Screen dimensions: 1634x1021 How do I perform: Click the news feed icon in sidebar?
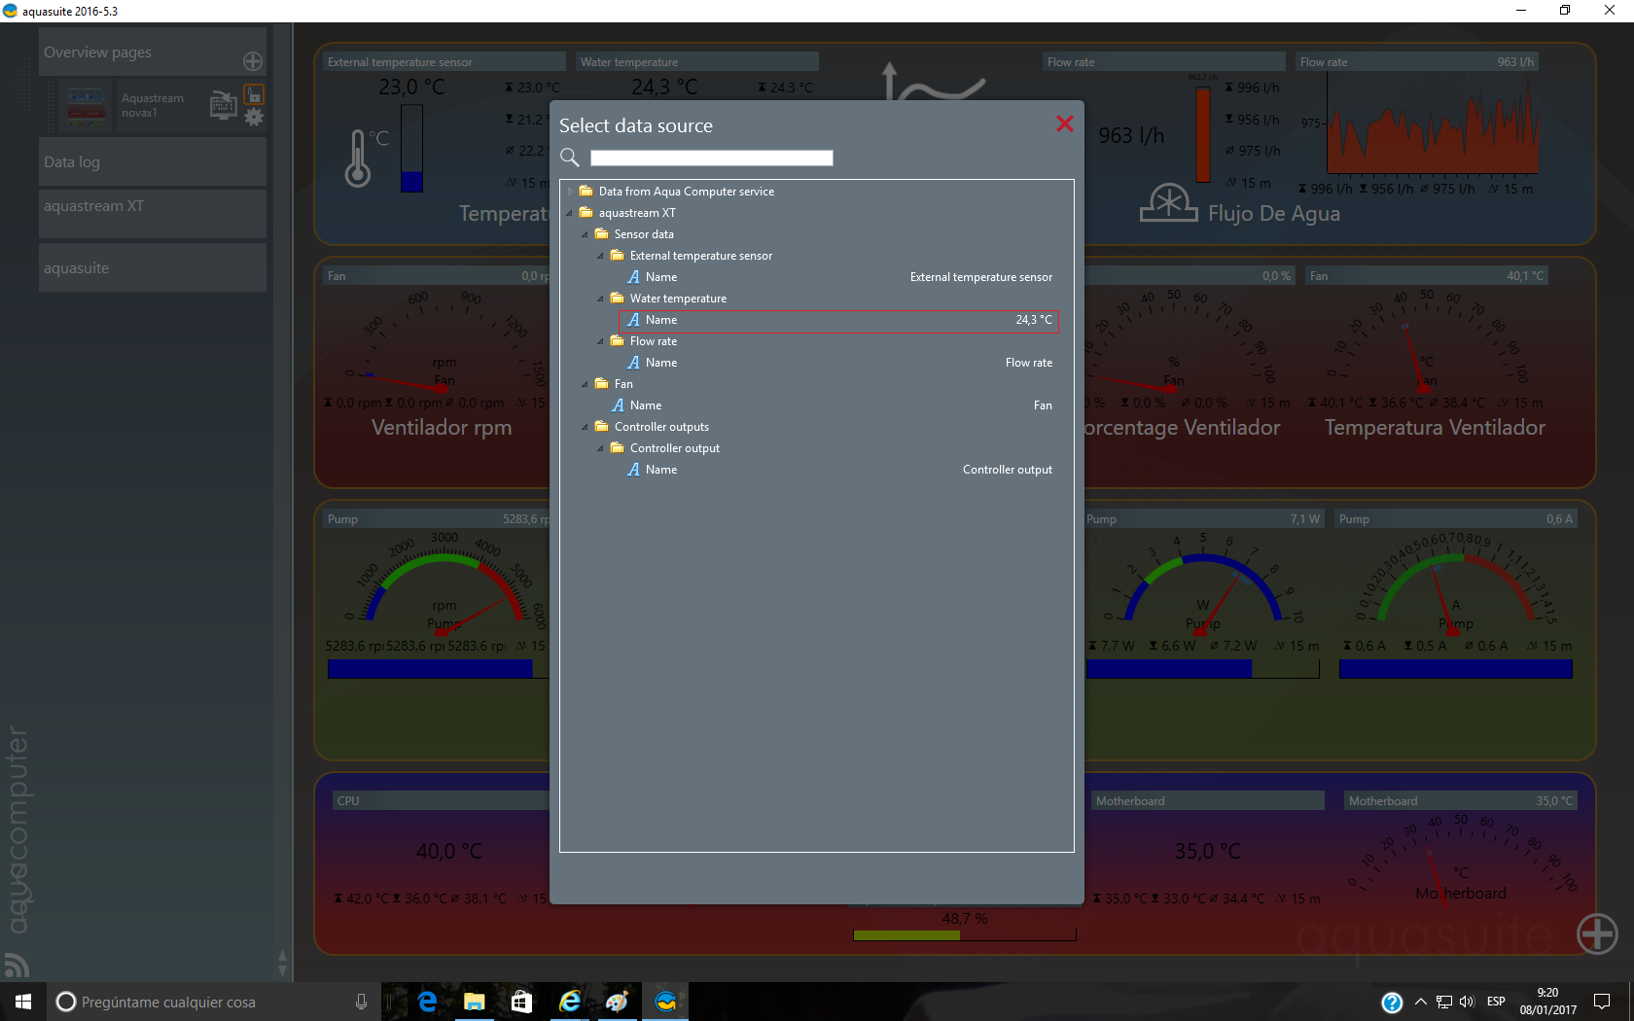click(x=17, y=964)
